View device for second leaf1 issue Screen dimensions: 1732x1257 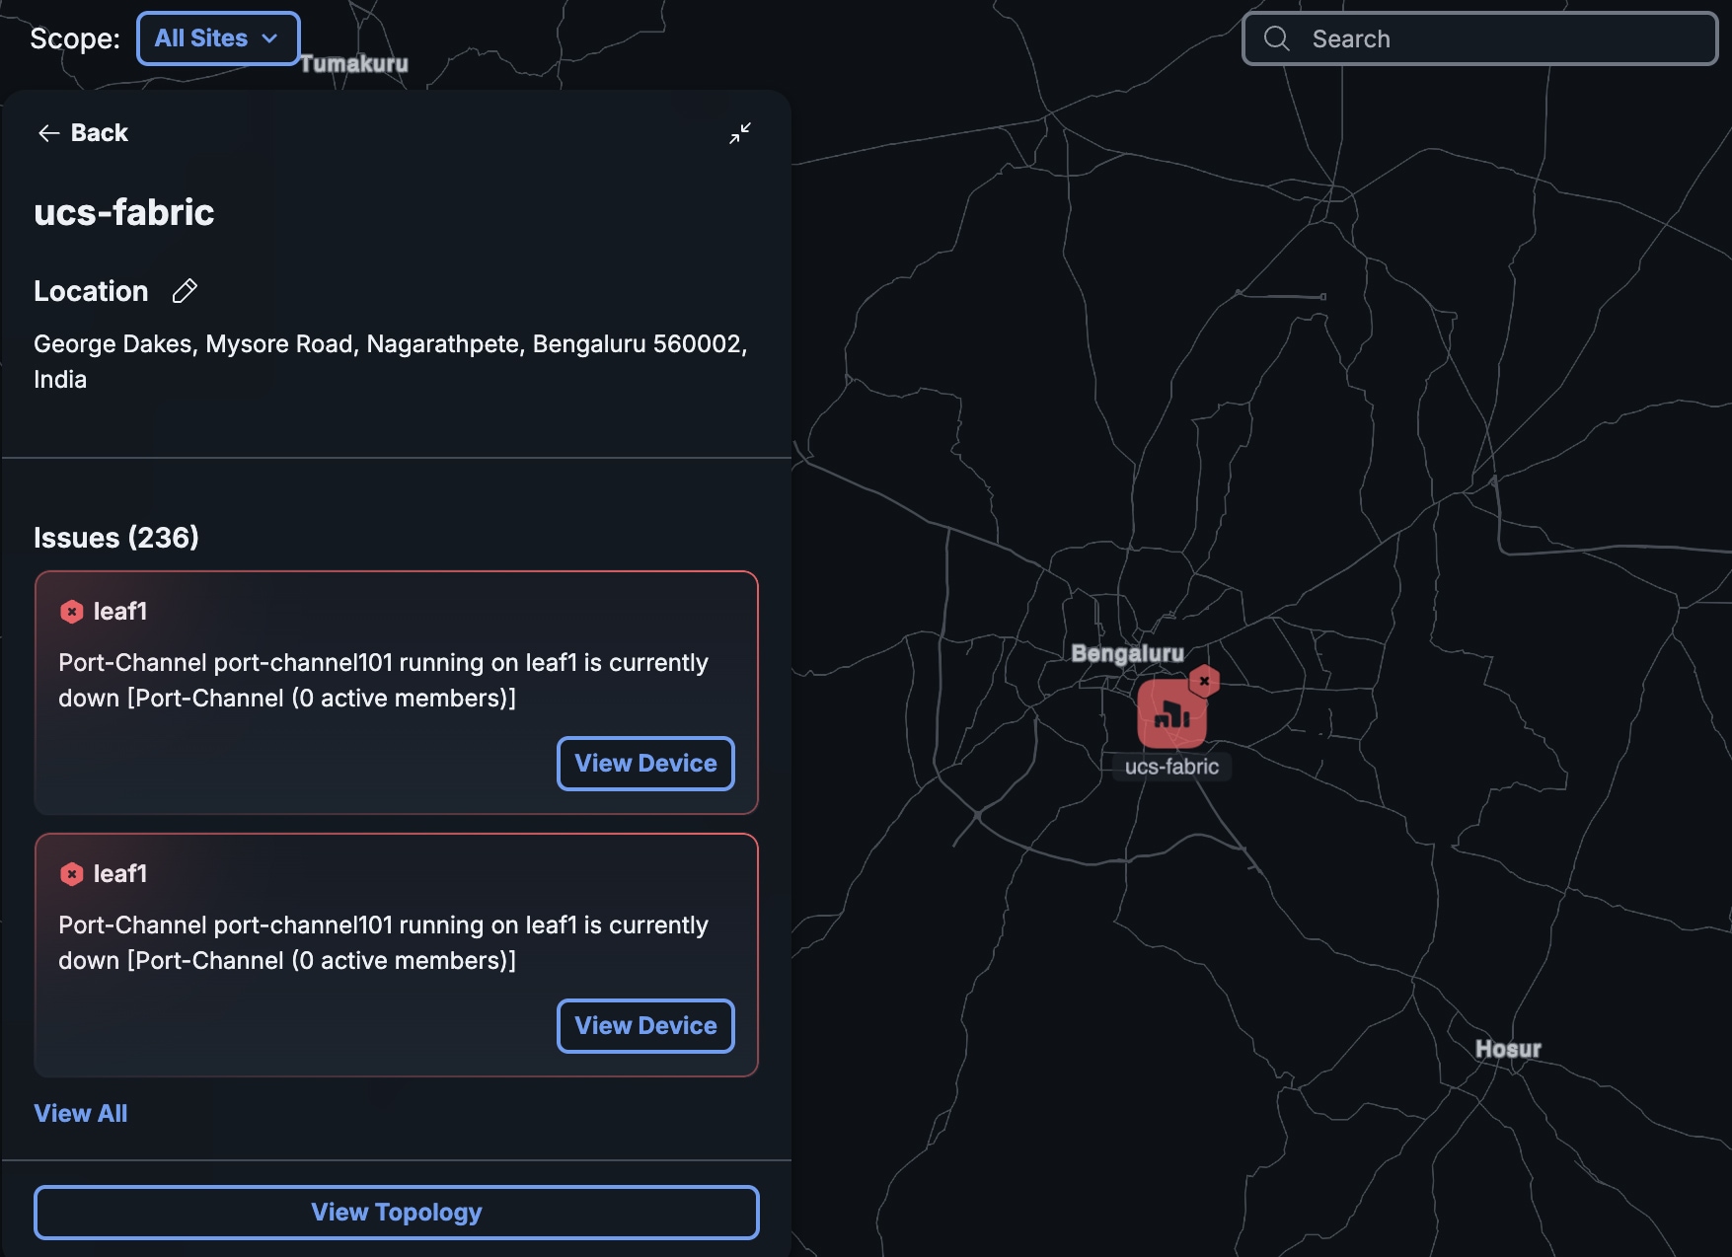645,1026
